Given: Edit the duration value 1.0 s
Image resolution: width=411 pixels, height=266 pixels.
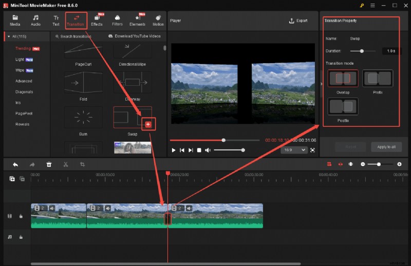Looking at the screenshot, I should click(391, 51).
